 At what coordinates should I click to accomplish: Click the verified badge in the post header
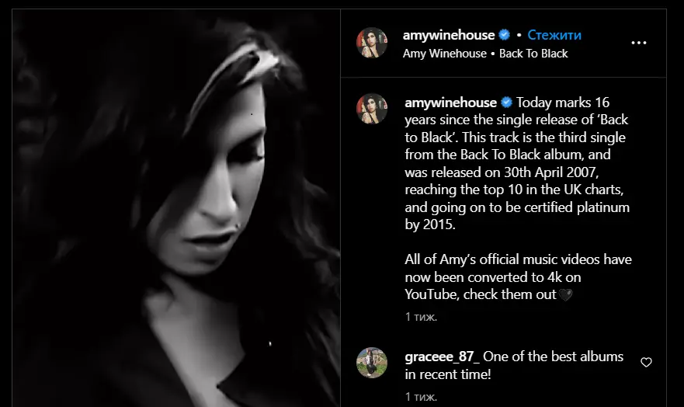[505, 34]
